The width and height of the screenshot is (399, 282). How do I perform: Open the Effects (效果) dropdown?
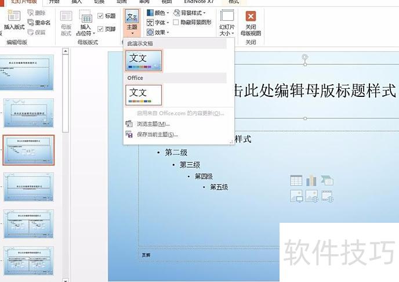pyautogui.click(x=158, y=32)
